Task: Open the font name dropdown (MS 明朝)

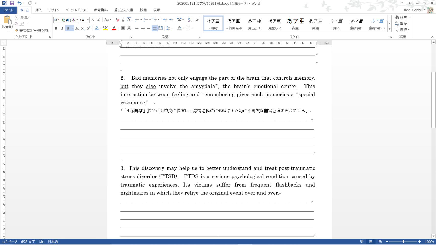Action: click(x=77, y=20)
